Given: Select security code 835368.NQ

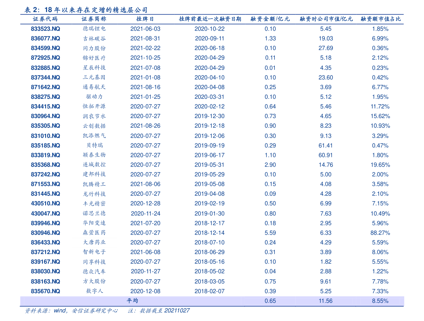Looking at the screenshot, I should [x=46, y=165].
